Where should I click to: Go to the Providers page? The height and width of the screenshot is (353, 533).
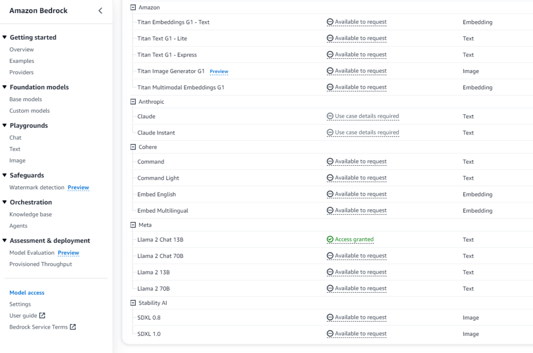[21, 72]
